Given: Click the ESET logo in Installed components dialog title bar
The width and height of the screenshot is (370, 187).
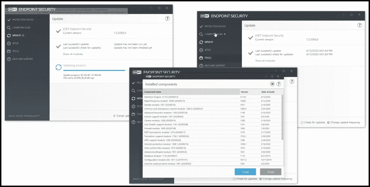Looking at the screenshot, I should 148,76.
